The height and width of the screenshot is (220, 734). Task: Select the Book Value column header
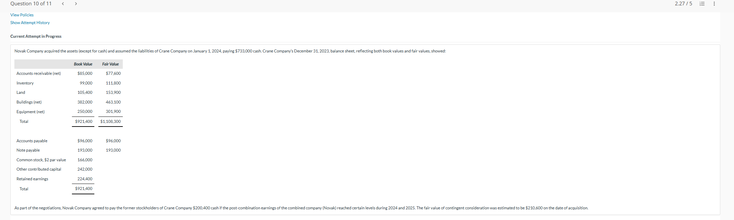click(x=83, y=64)
